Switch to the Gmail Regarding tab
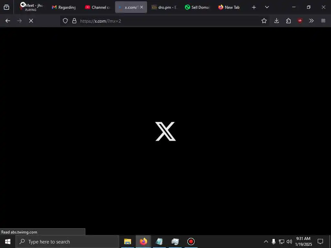The height and width of the screenshot is (248, 331). click(x=64, y=7)
